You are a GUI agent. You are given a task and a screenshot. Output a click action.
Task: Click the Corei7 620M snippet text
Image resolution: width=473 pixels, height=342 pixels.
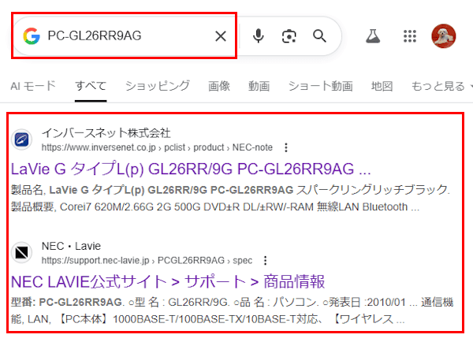pos(239,207)
